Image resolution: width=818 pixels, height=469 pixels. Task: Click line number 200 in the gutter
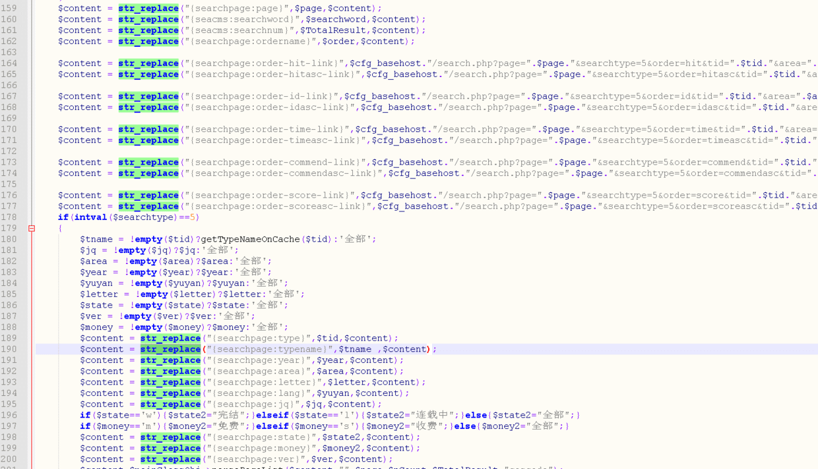pos(9,459)
